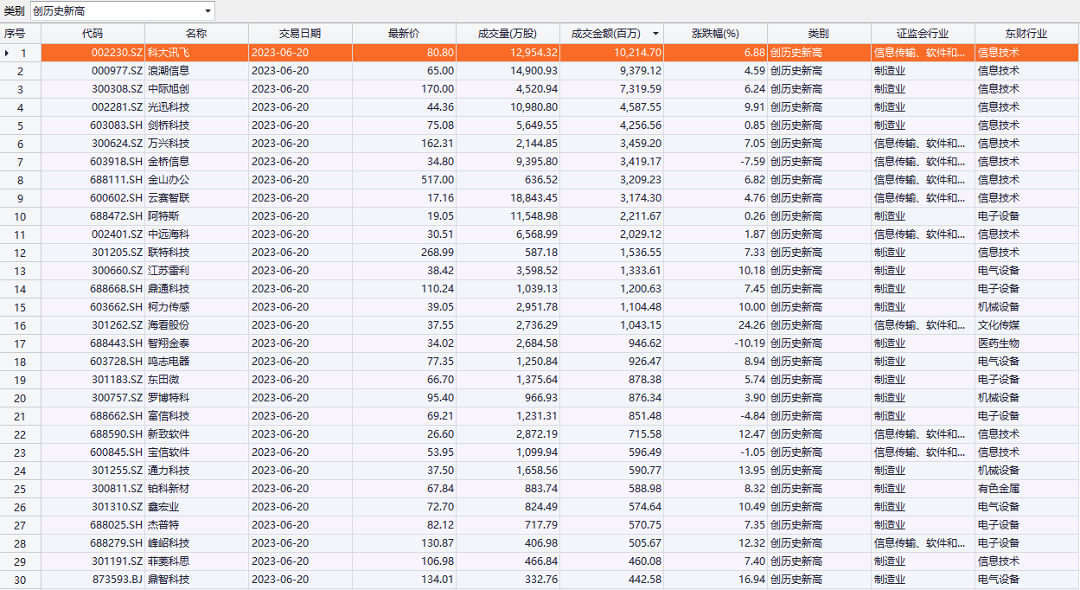Screen dimensions: 1080x590
Task: Click the 交易日期 column header
Action: click(300, 34)
